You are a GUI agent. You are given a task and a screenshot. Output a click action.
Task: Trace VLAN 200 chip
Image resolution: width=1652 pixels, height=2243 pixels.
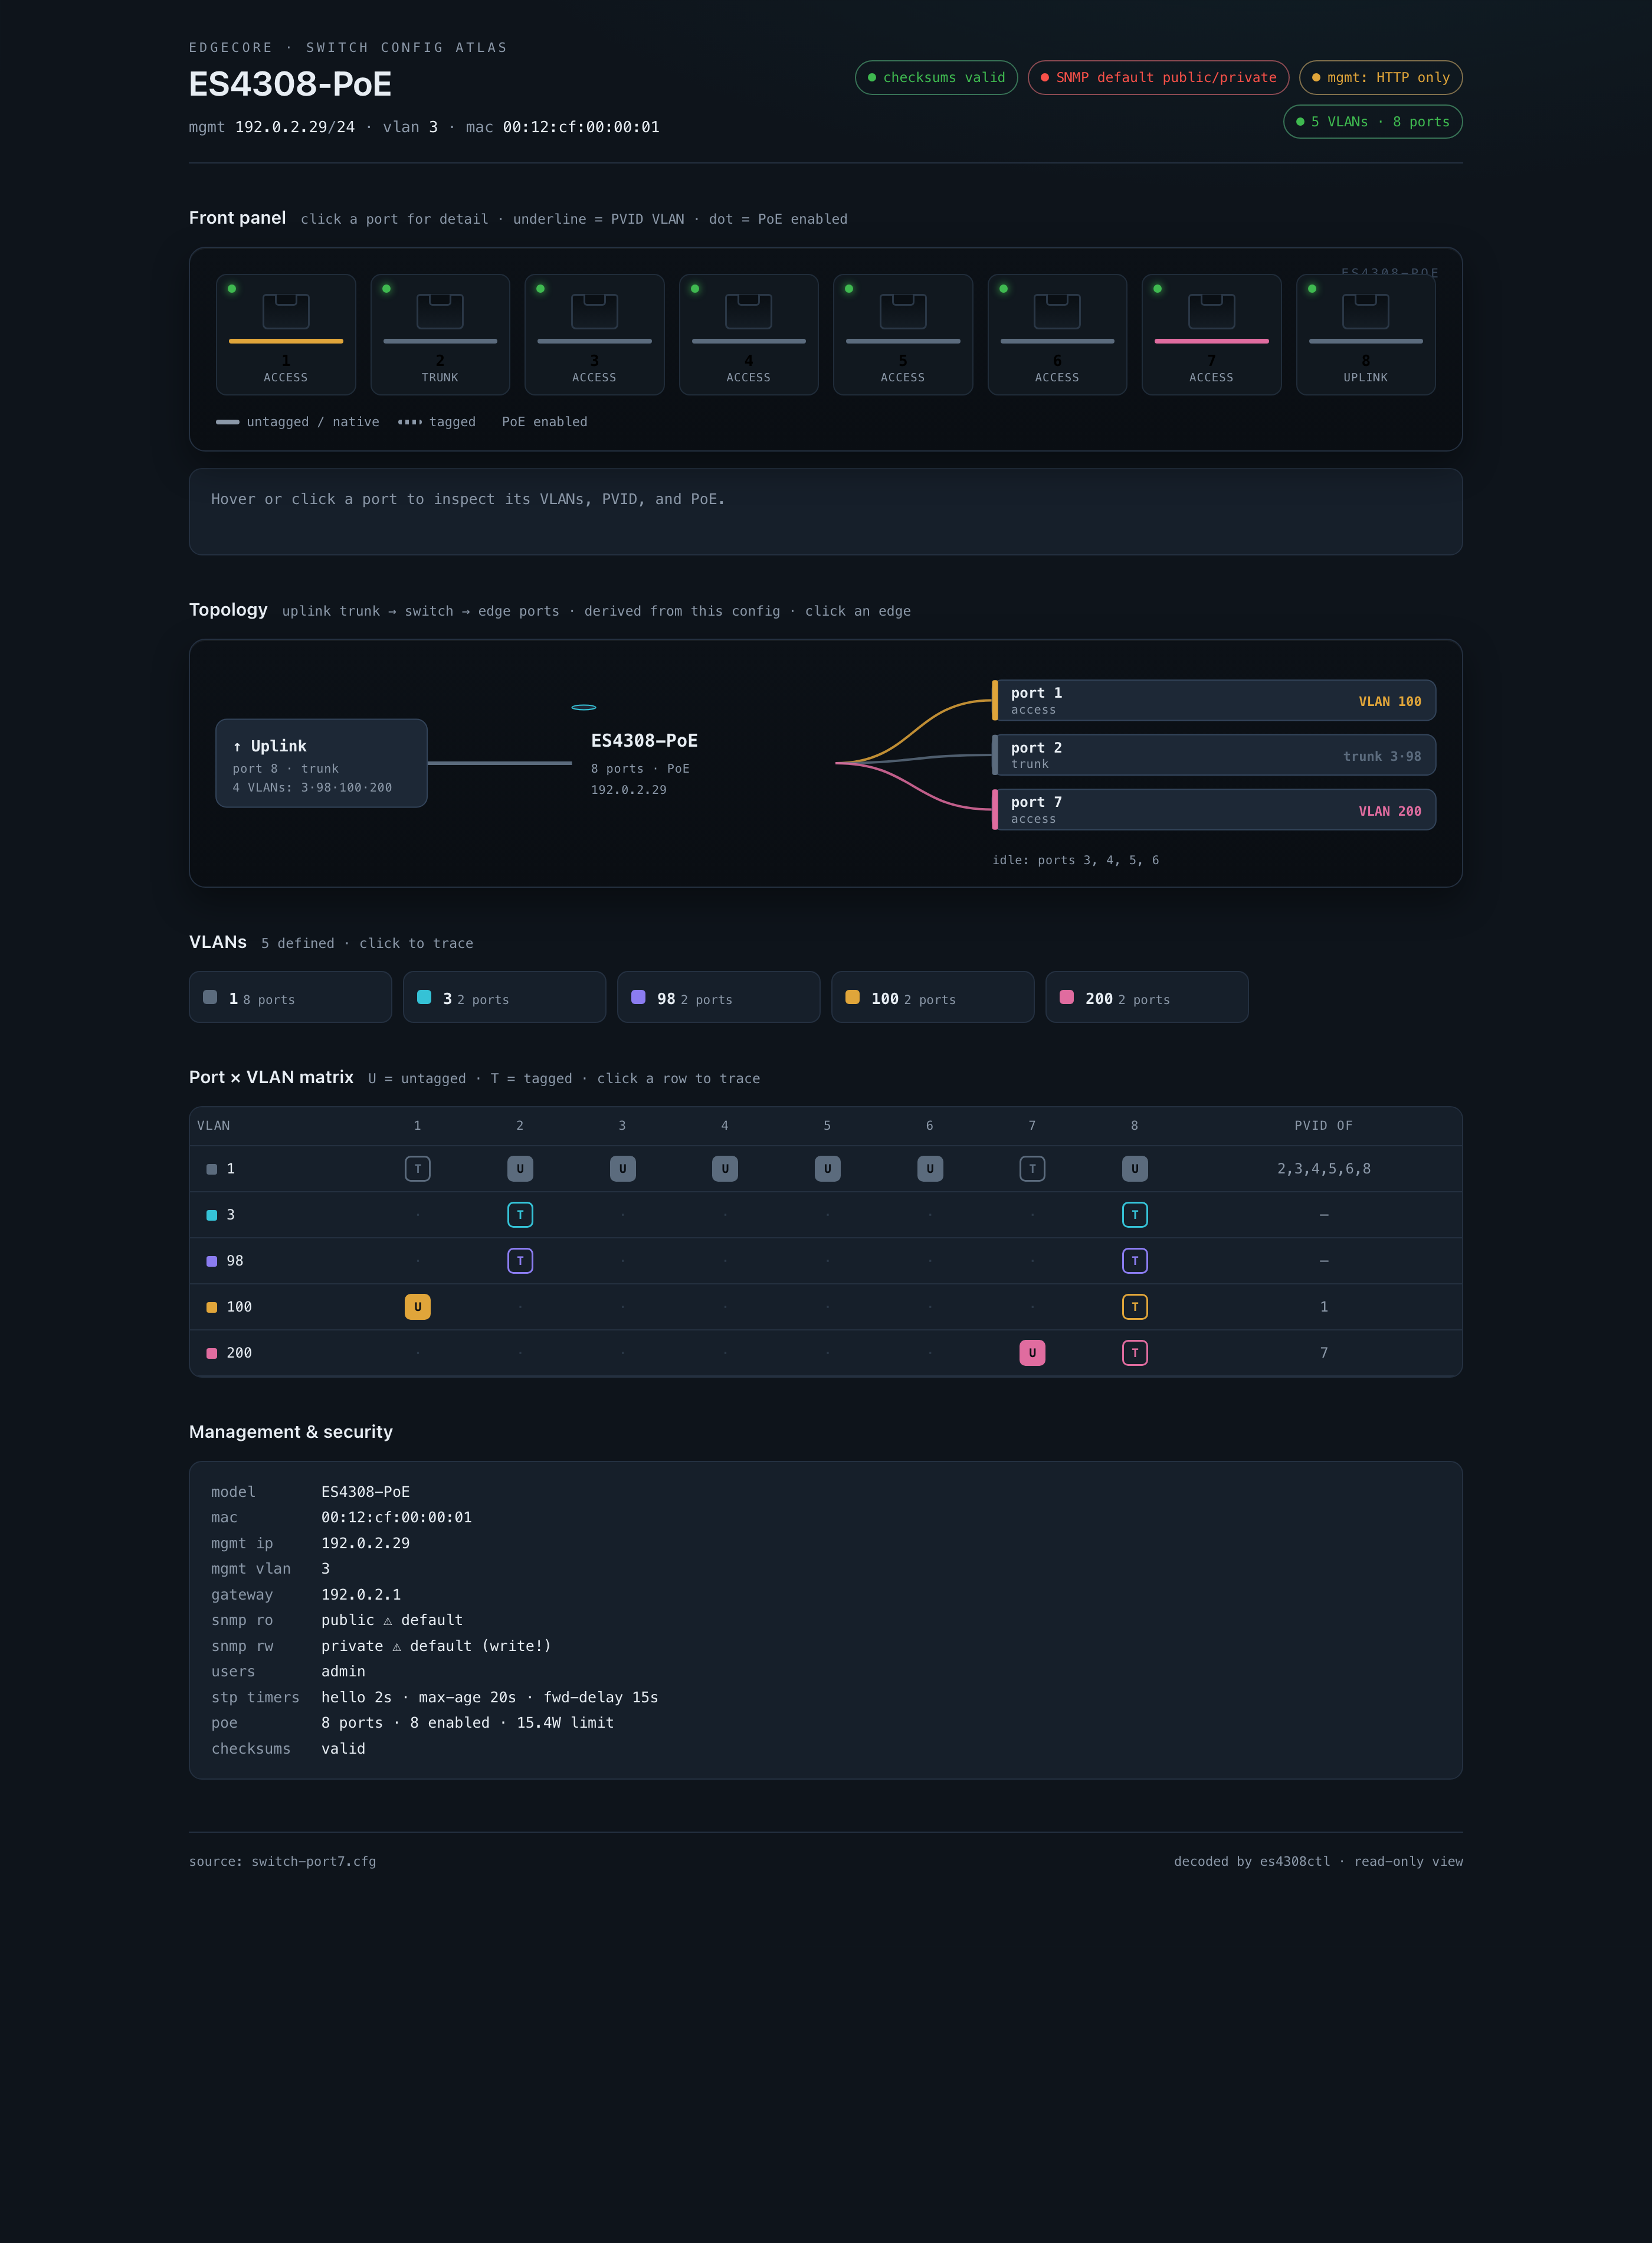coord(1147,998)
